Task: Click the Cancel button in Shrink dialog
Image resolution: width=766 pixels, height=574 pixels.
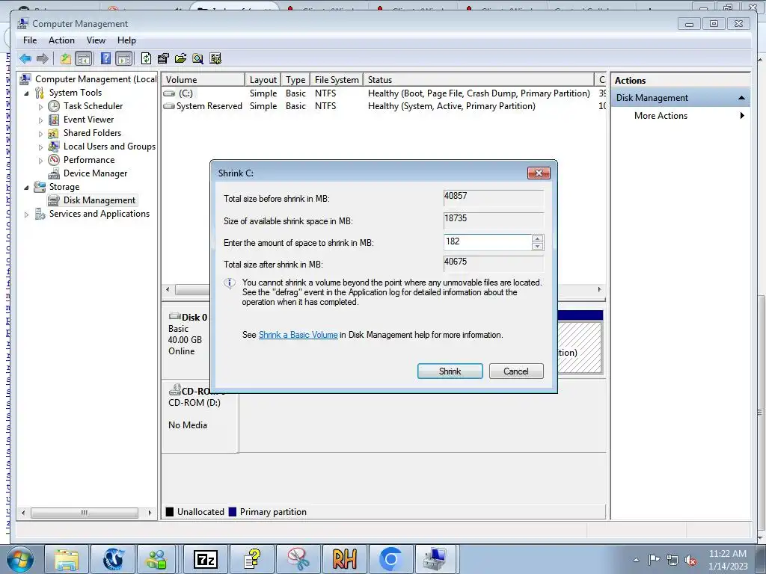Action: click(516, 371)
